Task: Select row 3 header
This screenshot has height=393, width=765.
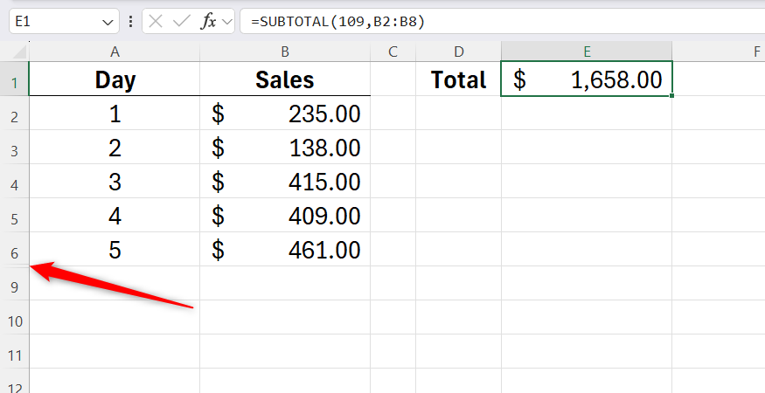Action: (15, 148)
